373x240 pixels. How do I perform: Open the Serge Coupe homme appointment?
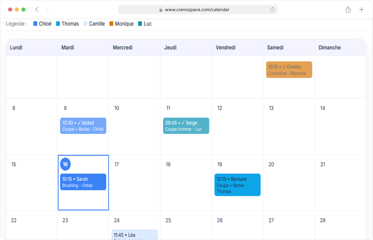(x=186, y=126)
